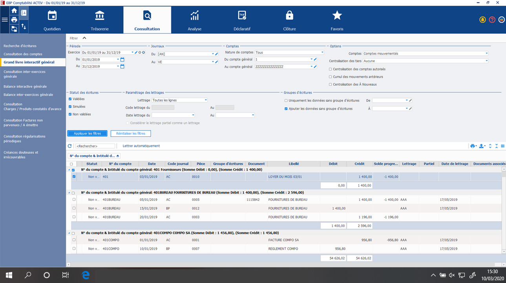Screen dimensions: 506x283
Task: Collapse the 401COMPO COMPO SA group row
Action: (70, 232)
